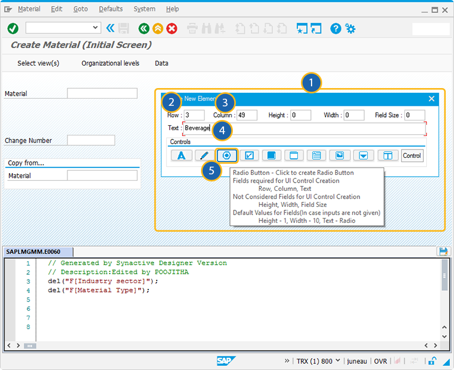Click the SAP menu icon beside the Material menu
This screenshot has height=370, width=454.
pos(8,9)
